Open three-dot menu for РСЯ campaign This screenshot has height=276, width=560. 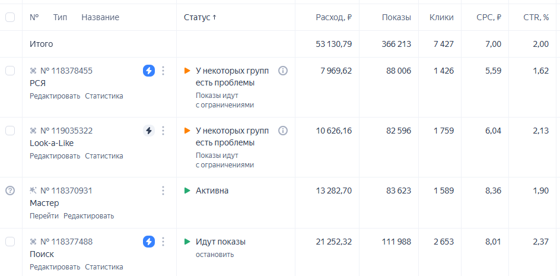(x=163, y=71)
